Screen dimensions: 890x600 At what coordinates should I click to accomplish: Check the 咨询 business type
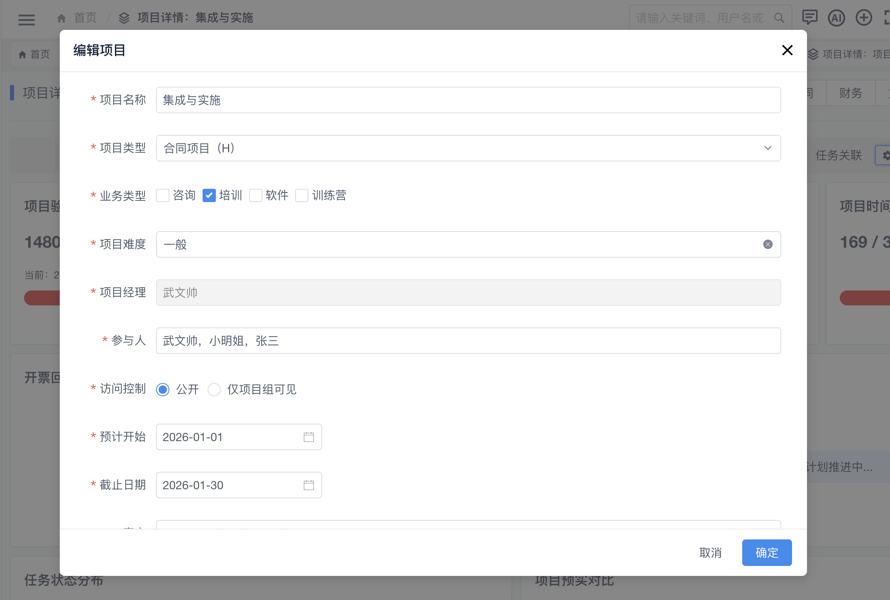click(163, 195)
